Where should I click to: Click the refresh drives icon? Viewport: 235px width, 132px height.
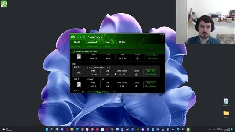73,52
